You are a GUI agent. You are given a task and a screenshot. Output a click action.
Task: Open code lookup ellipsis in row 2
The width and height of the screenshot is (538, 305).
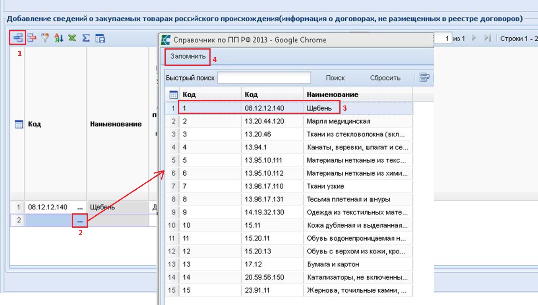click(x=80, y=221)
